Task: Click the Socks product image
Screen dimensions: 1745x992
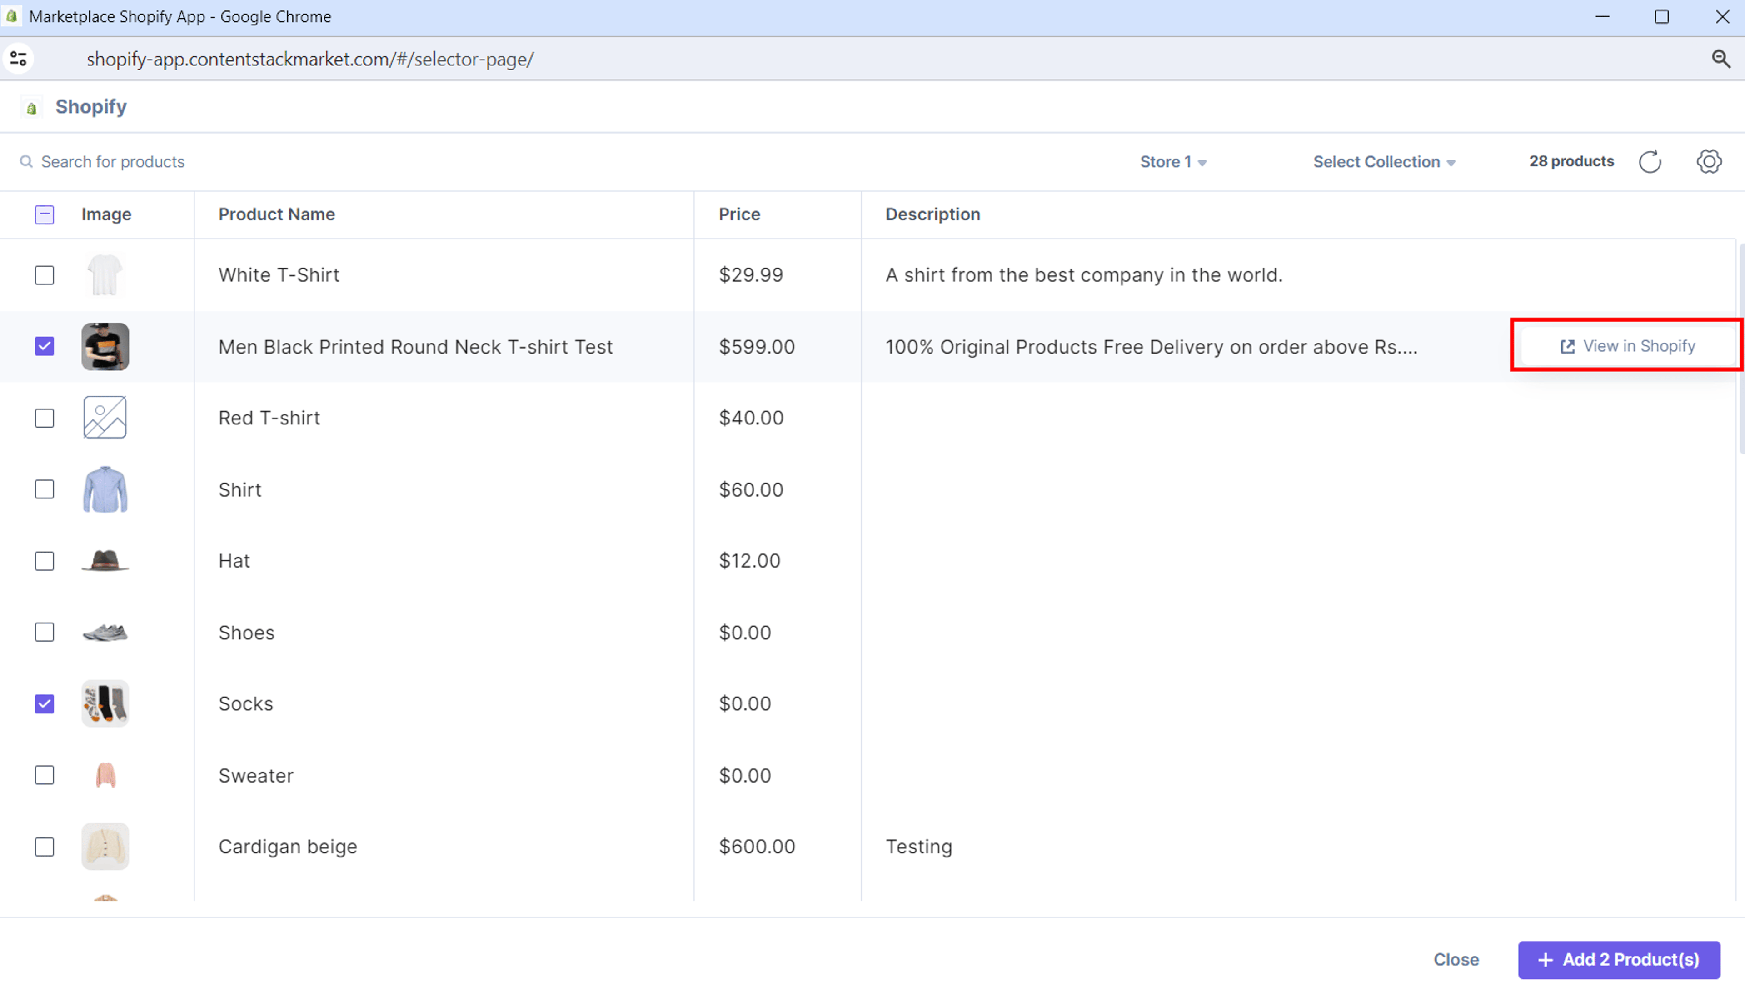Action: point(105,704)
